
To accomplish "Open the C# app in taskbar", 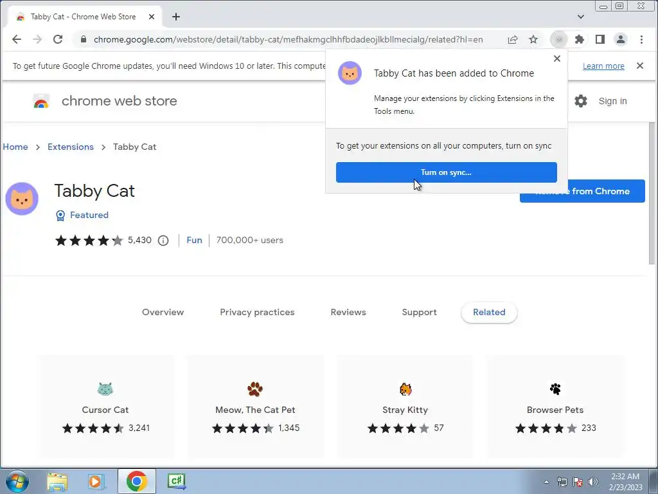I will click(x=176, y=481).
